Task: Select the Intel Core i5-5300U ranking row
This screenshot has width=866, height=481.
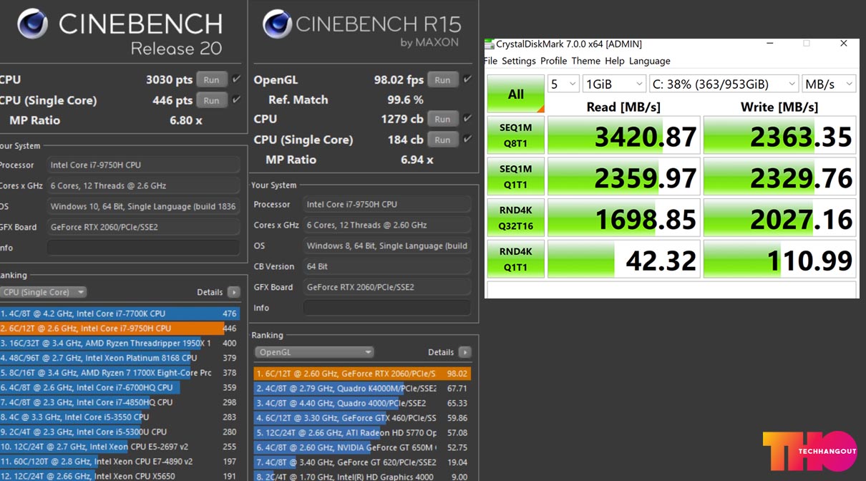Action: coord(120,432)
